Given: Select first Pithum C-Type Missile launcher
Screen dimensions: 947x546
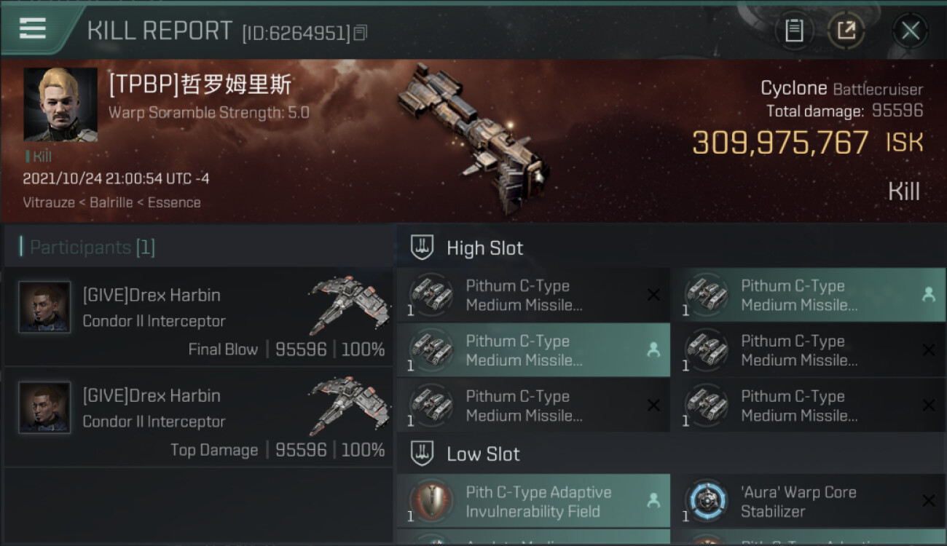Looking at the screenshot, I should [533, 295].
